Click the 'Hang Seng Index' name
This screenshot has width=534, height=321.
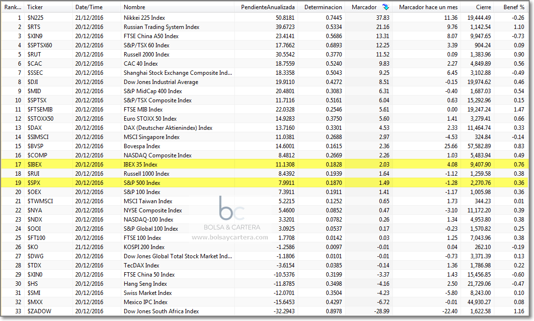tap(145, 284)
